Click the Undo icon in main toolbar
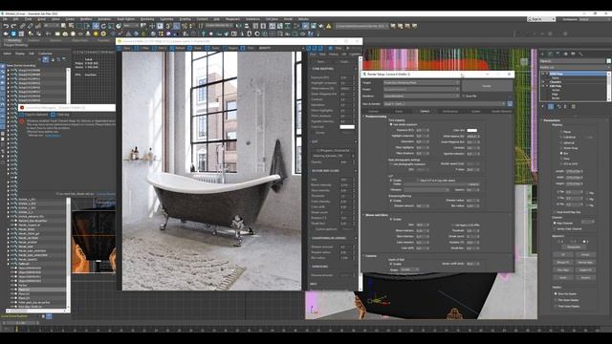612x344 pixels. pyautogui.click(x=7, y=26)
